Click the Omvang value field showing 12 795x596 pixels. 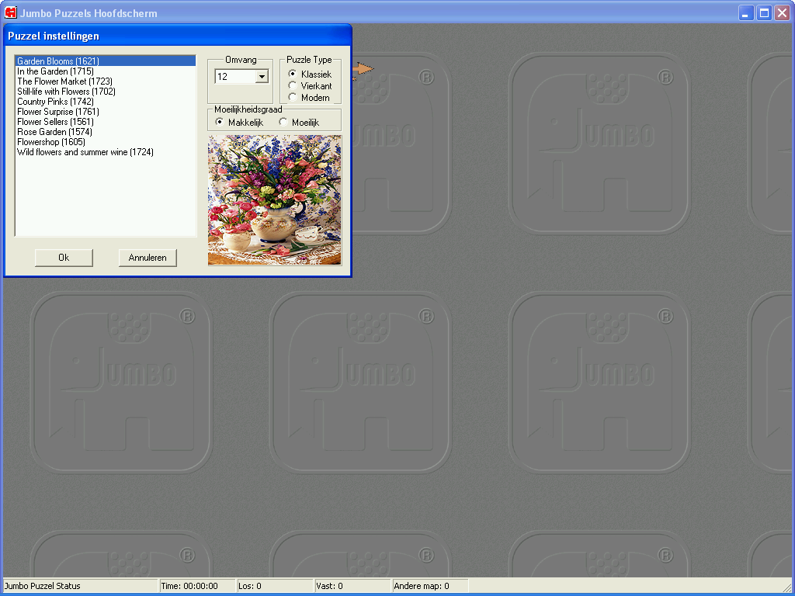(235, 77)
